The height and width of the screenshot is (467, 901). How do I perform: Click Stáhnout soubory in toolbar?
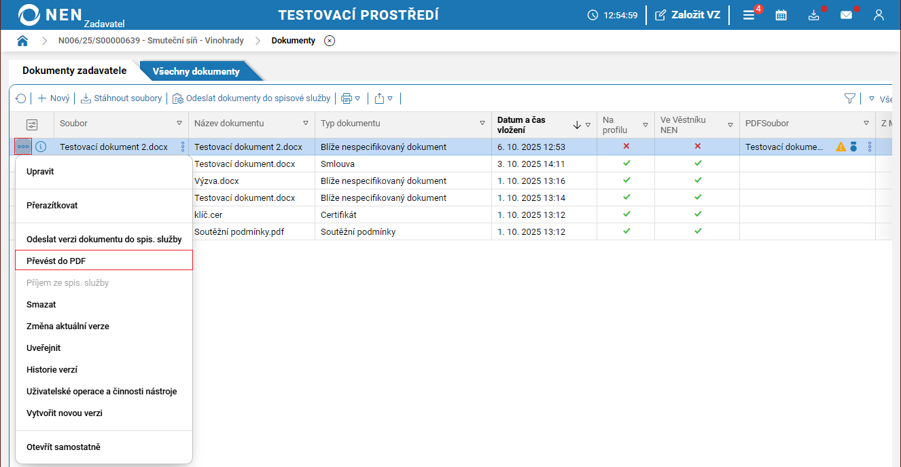(x=121, y=98)
